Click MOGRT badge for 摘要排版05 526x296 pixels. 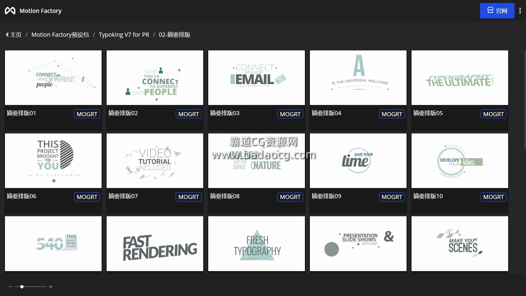coord(493,114)
